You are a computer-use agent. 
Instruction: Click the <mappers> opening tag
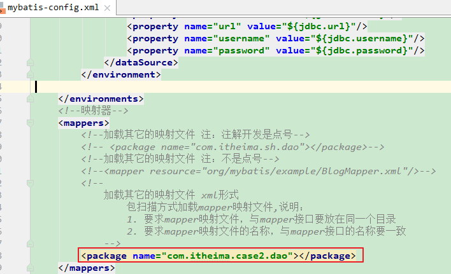[83, 123]
